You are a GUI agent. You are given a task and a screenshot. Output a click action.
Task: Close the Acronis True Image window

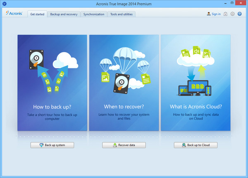243,4
